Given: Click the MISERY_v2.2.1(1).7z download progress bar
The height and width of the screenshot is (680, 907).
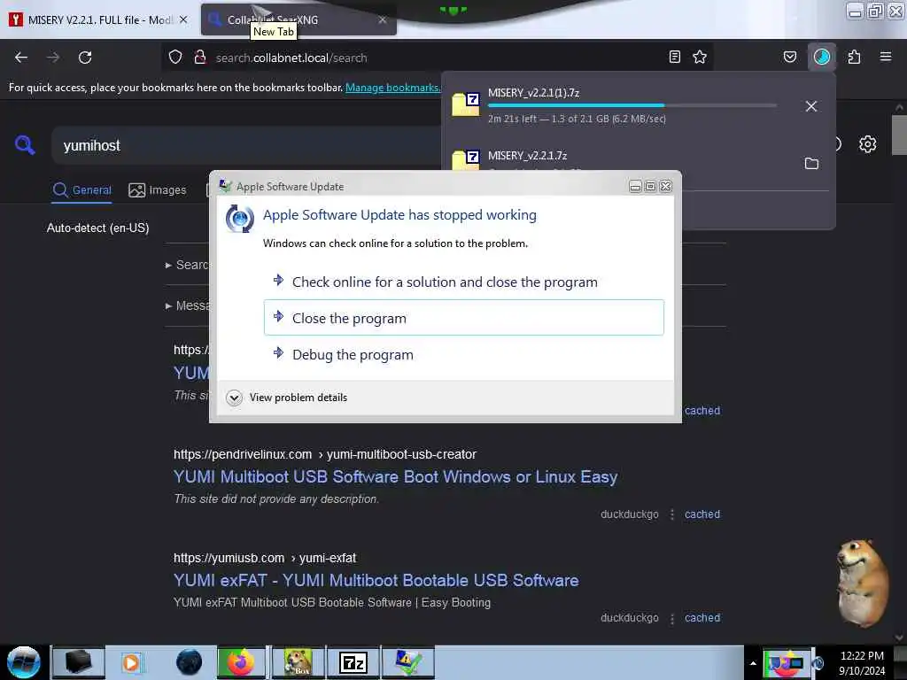Looking at the screenshot, I should tap(632, 105).
